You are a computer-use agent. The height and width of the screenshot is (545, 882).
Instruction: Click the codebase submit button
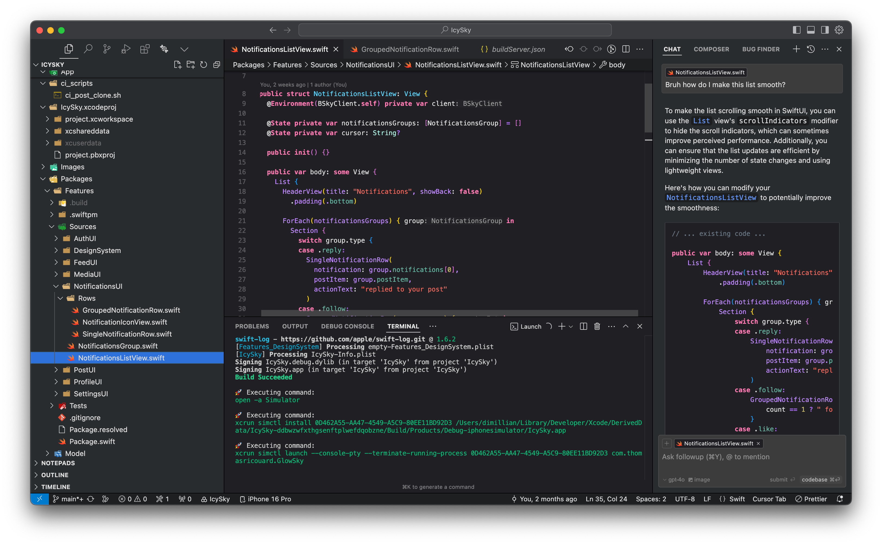(820, 479)
